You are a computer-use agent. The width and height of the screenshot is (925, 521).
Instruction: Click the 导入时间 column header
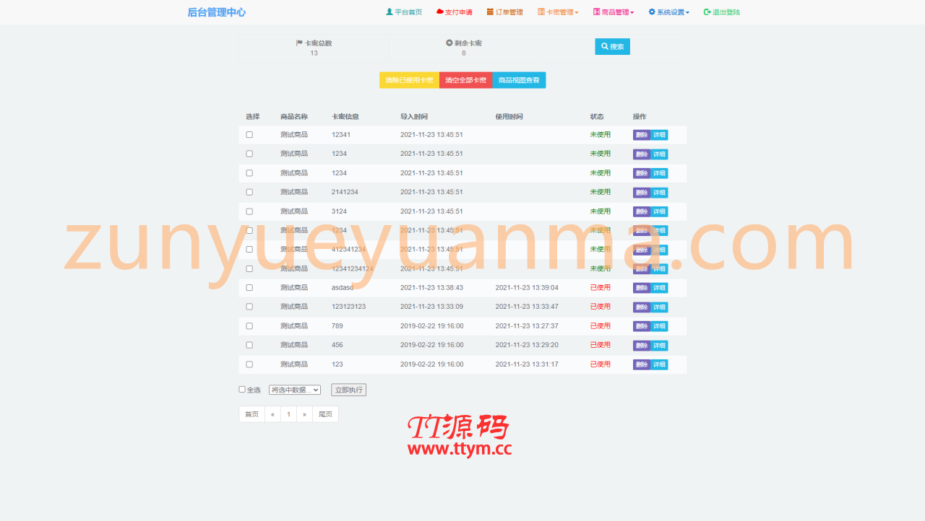(414, 116)
